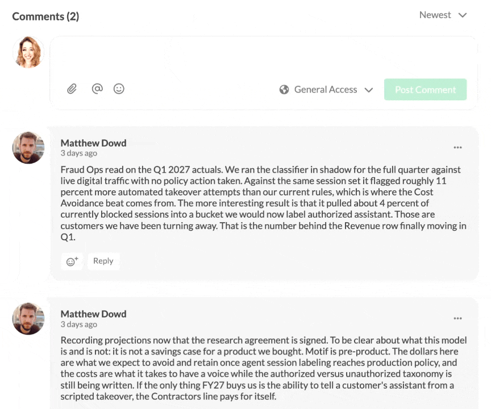The width and height of the screenshot is (491, 409).
Task: Click the Post Comment button
Action: 425,90
